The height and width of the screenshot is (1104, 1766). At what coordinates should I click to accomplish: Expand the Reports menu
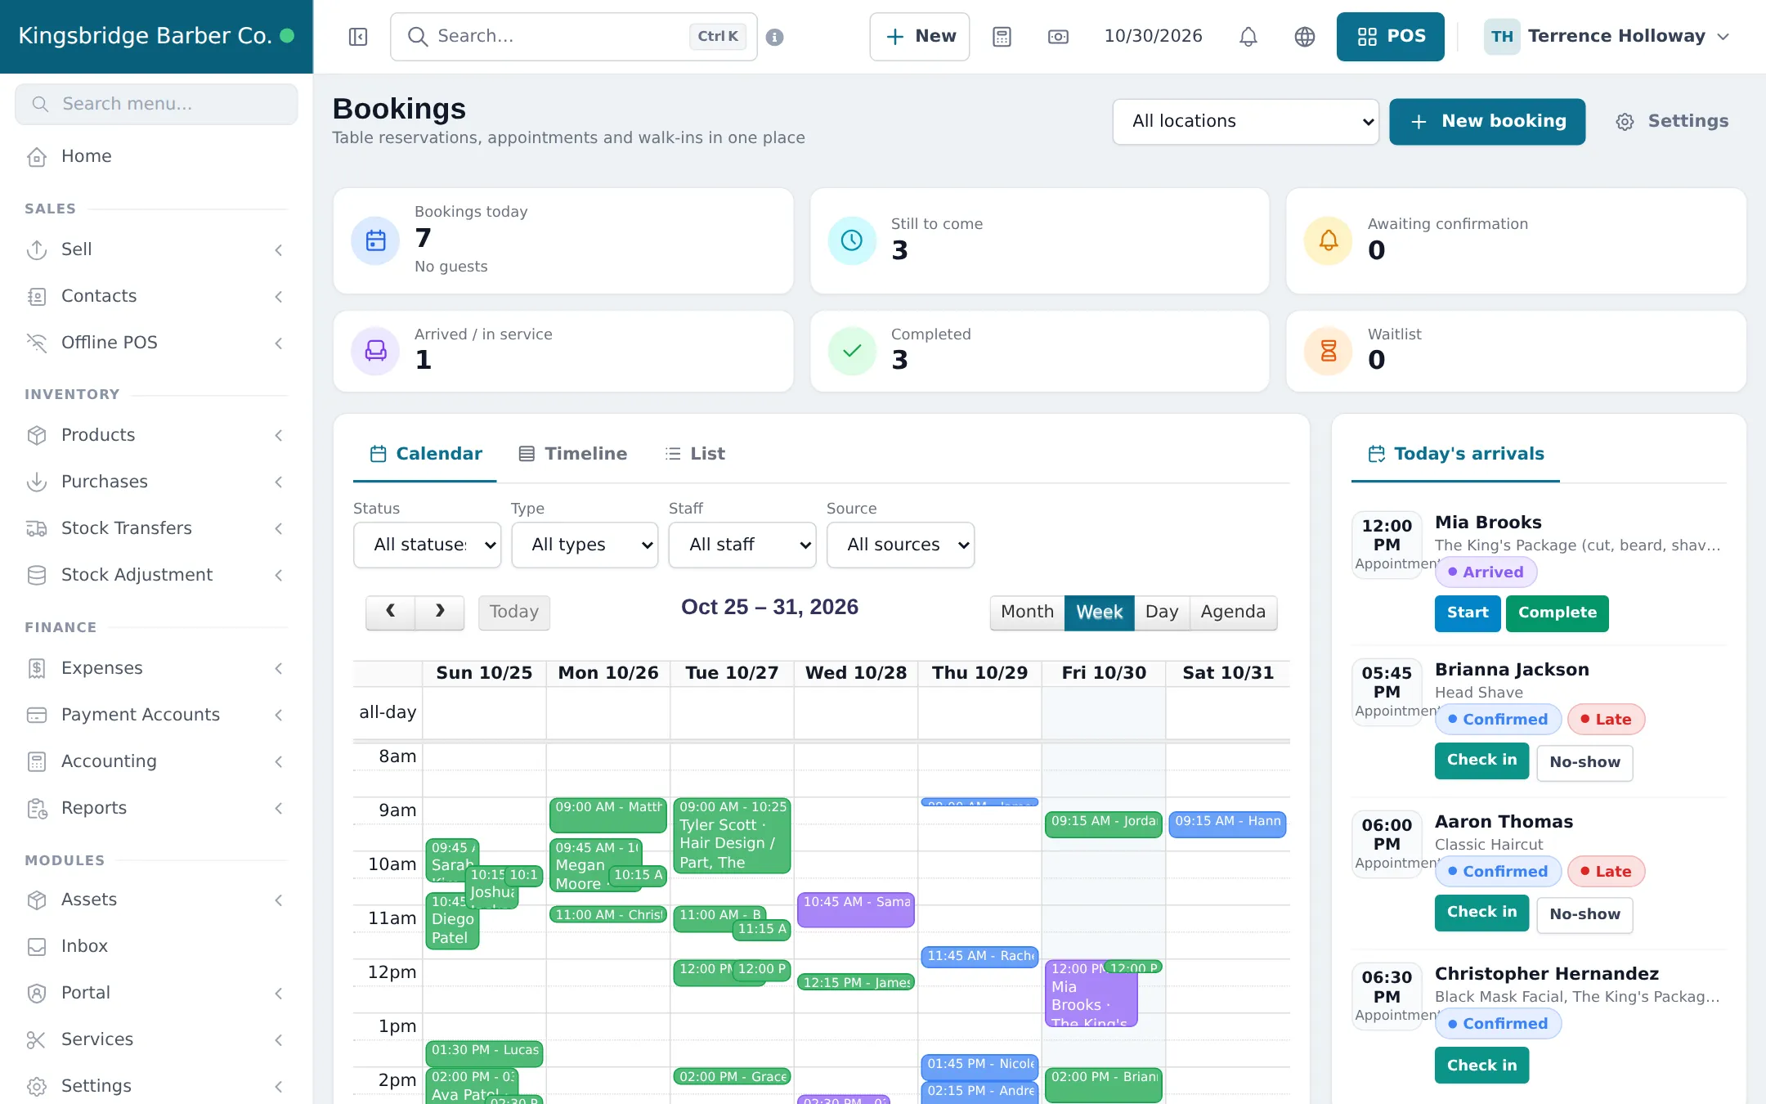click(x=155, y=808)
